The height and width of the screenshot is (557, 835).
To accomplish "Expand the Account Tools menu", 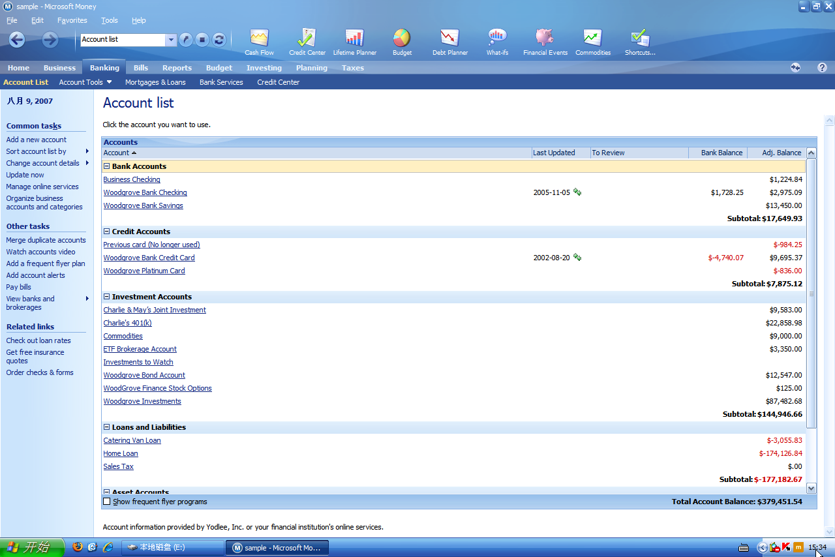I will pos(85,82).
